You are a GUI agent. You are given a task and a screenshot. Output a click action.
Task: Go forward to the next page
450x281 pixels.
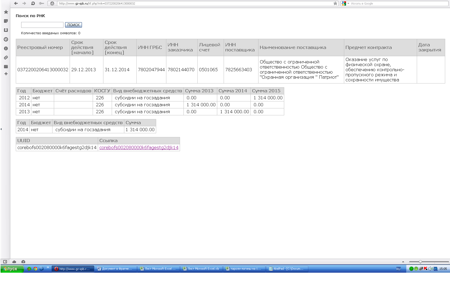pos(24,3)
